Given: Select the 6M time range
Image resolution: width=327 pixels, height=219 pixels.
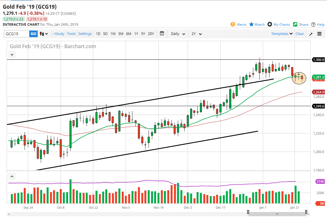Looking at the screenshot, I should click(x=128, y=34).
